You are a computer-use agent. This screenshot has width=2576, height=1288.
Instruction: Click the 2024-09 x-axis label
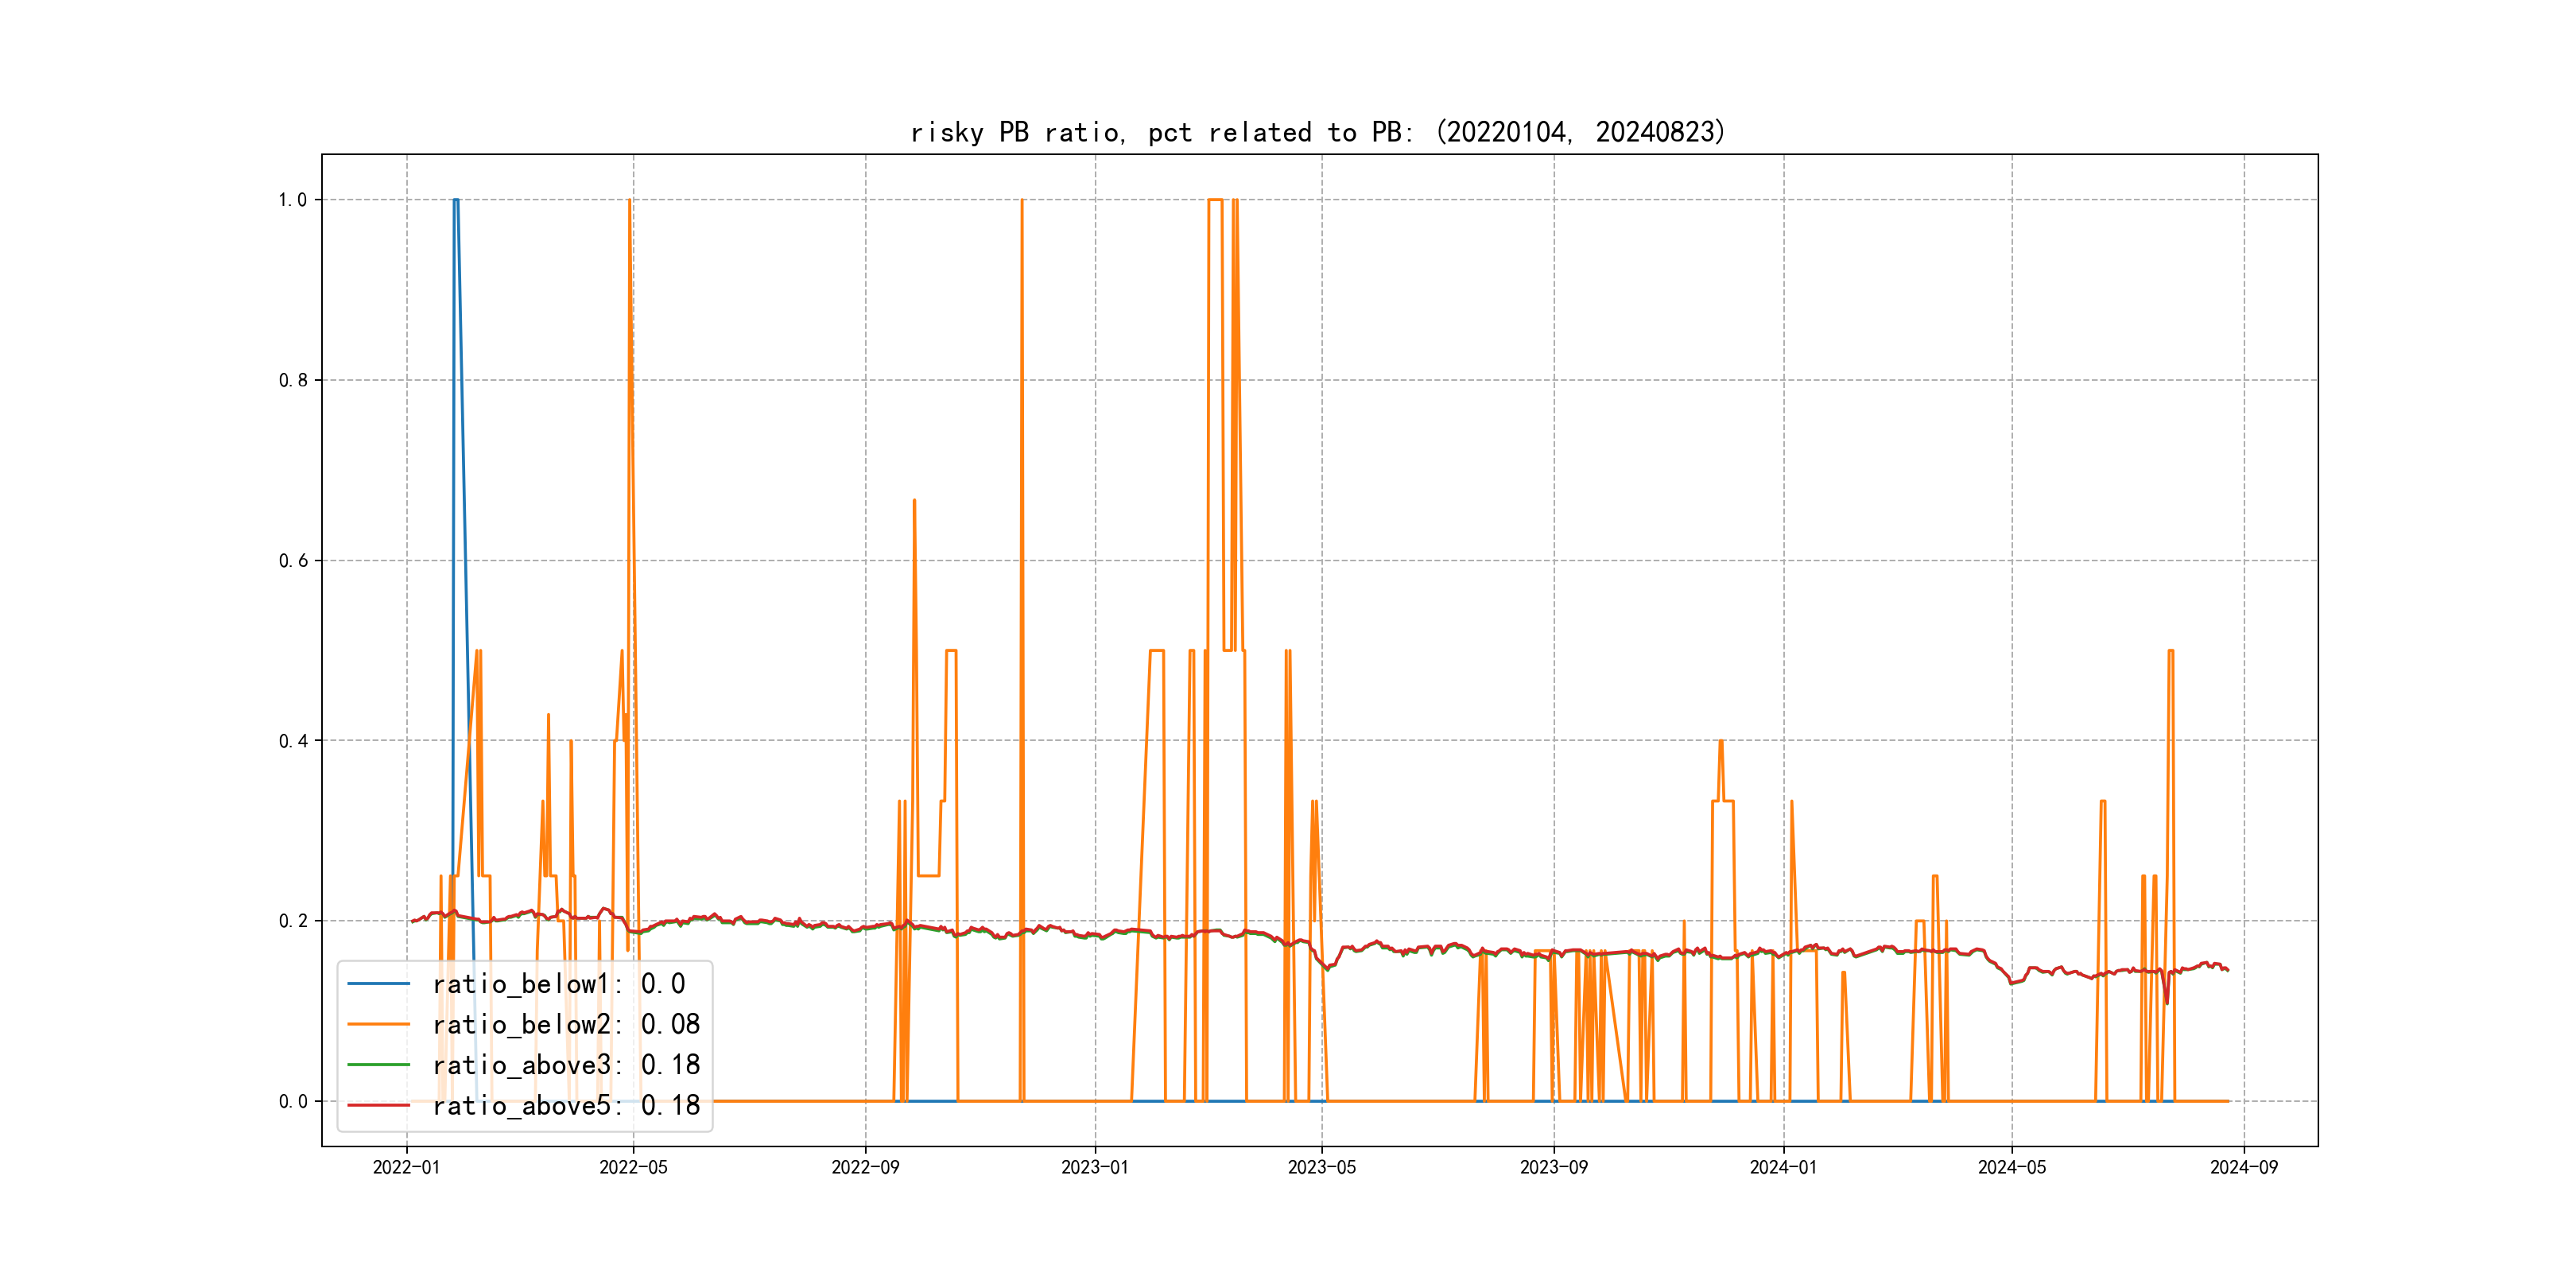pos(2244,1168)
